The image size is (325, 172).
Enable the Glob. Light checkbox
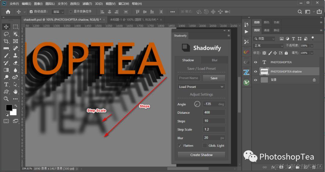(x=205, y=146)
